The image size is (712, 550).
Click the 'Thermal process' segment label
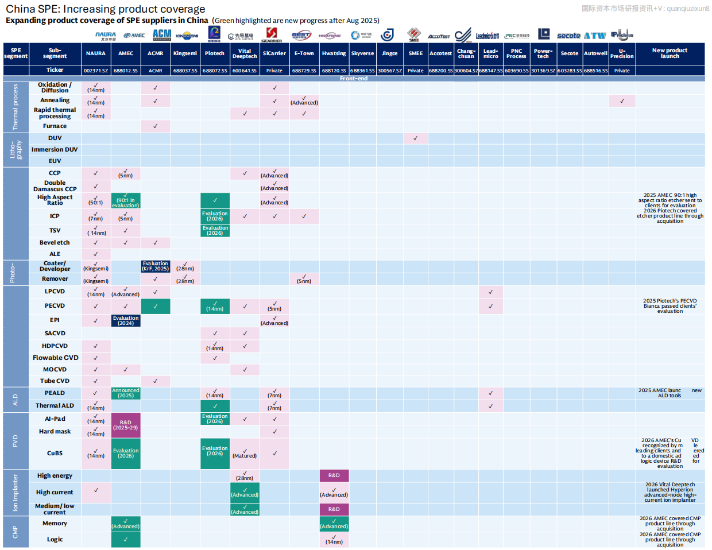[x=16, y=107]
